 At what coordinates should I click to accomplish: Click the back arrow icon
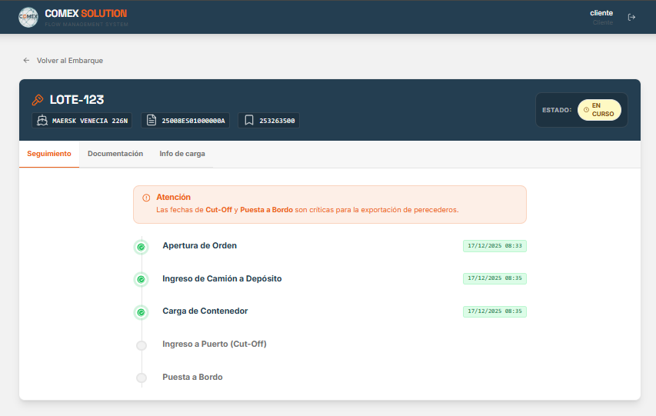(x=26, y=60)
